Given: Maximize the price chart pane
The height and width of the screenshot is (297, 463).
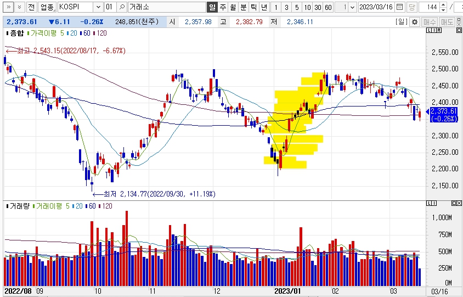Looking at the screenshot, I should (459, 30).
